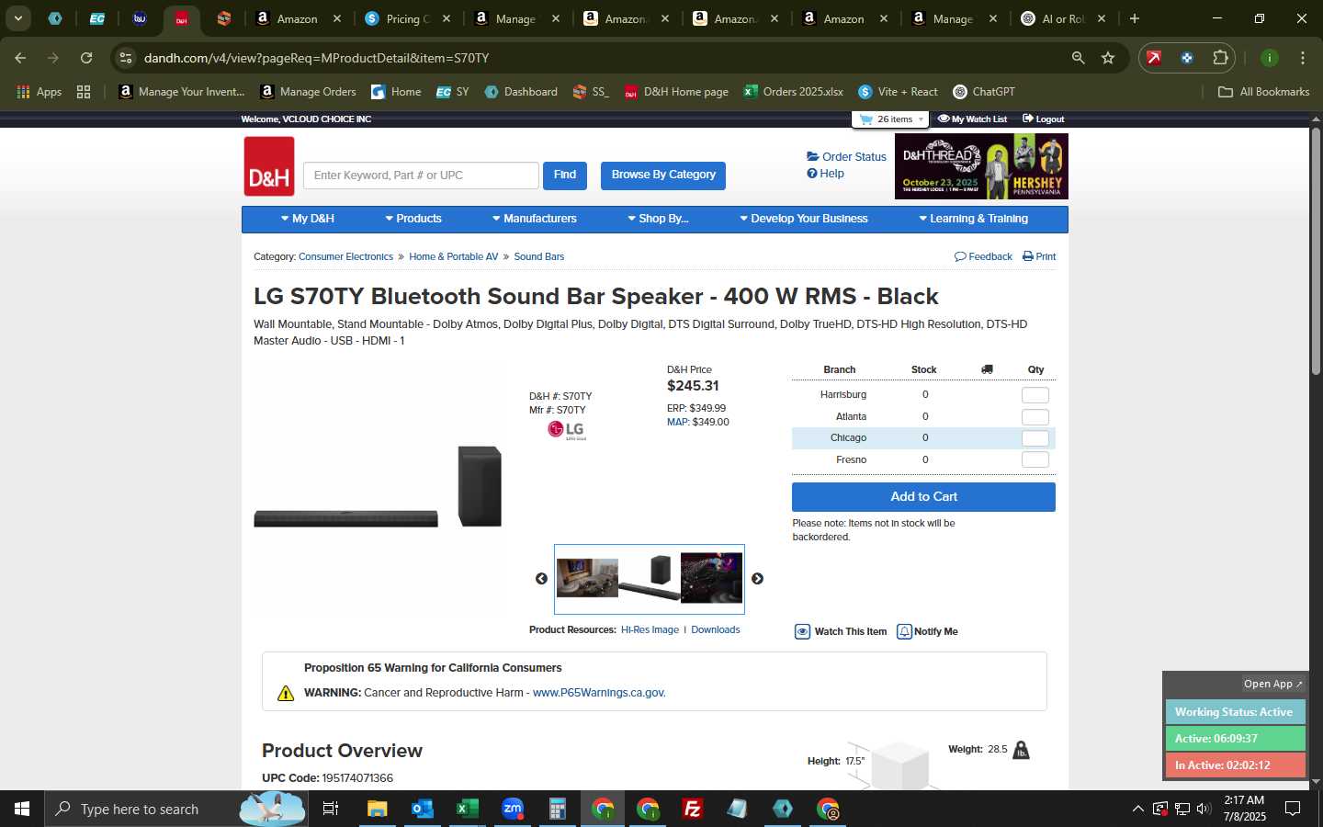
Task: Expand the Develop Your Business menu
Action: [803, 219]
